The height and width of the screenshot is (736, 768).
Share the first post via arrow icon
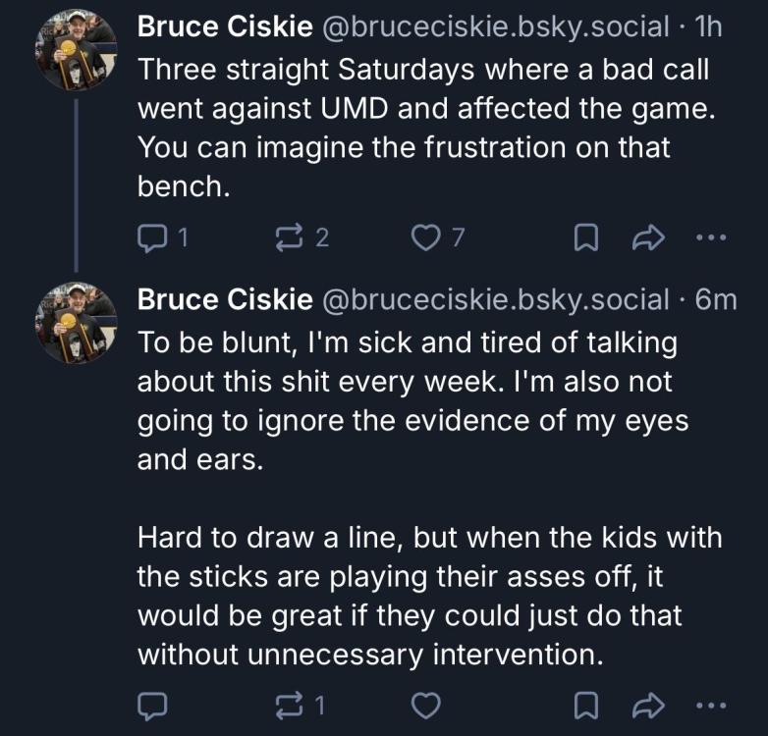pyautogui.click(x=651, y=237)
